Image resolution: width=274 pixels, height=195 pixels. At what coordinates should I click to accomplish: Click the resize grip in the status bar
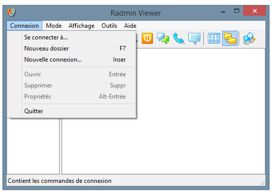click(262, 183)
